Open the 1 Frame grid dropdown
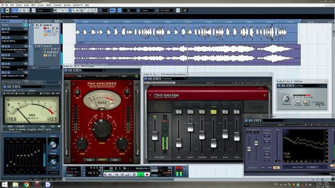This screenshot has height=188, width=335. point(147,10)
